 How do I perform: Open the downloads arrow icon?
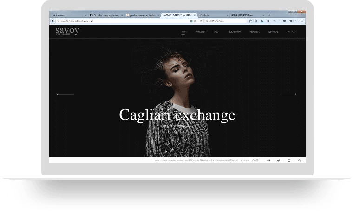(x=262, y=21)
